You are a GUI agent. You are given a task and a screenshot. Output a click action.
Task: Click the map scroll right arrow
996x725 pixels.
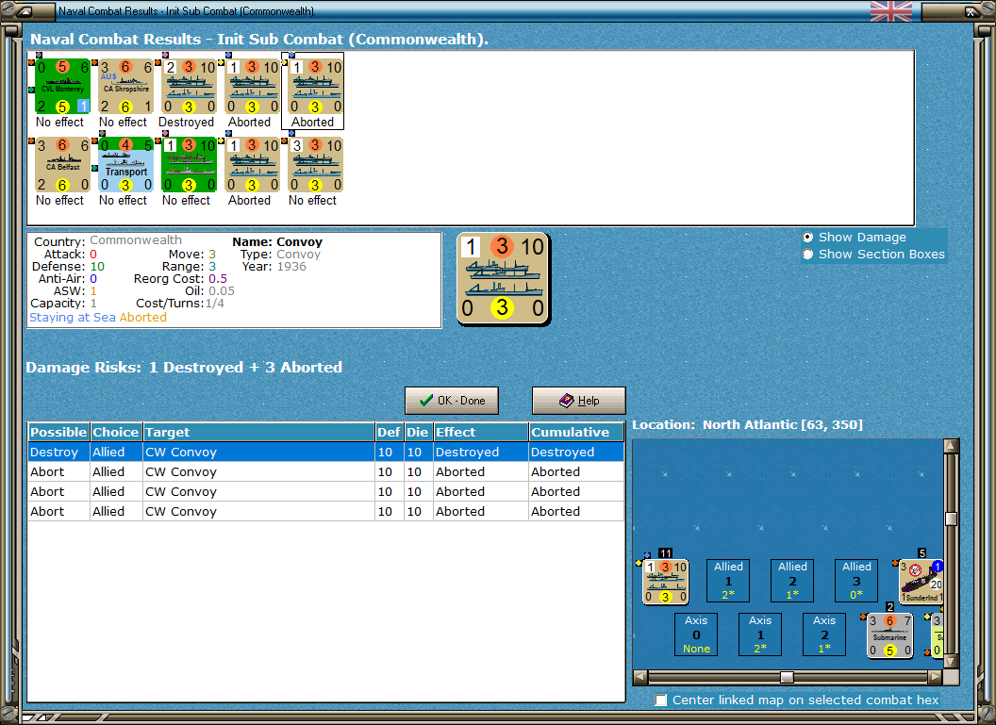pyautogui.click(x=935, y=677)
